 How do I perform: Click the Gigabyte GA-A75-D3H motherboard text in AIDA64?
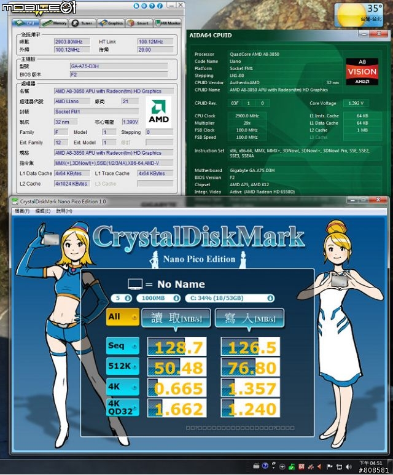pyautogui.click(x=252, y=170)
